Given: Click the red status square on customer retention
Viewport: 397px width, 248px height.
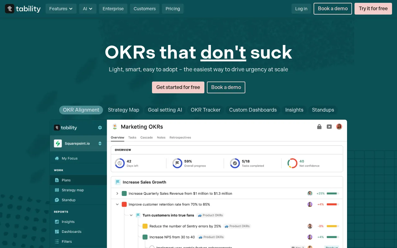Looking at the screenshot, I should (124, 204).
